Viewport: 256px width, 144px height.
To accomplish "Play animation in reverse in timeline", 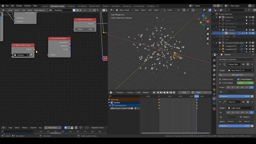I will (164, 92).
